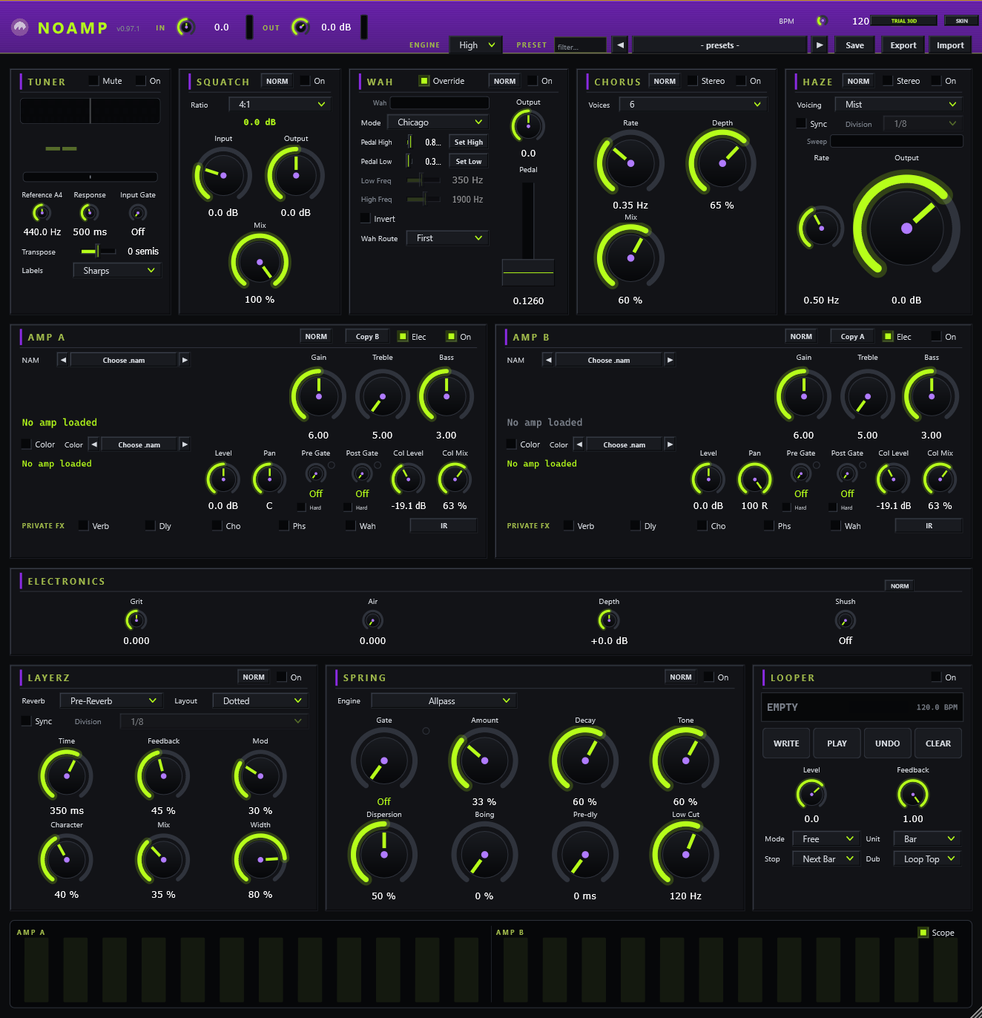
Task: Click Wah Set High button
Action: click(x=468, y=142)
